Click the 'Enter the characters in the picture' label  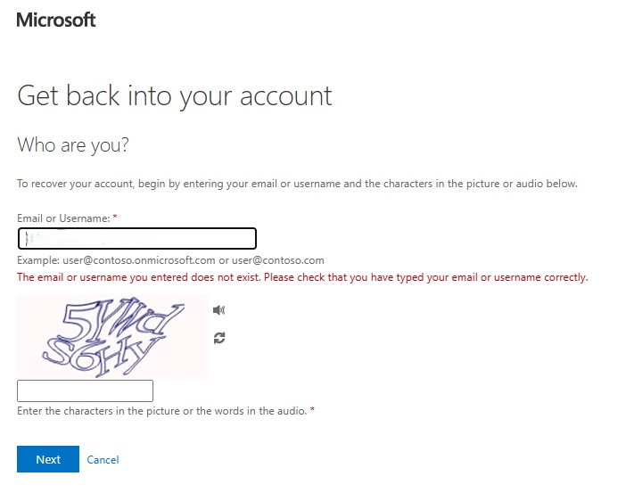[162, 411]
